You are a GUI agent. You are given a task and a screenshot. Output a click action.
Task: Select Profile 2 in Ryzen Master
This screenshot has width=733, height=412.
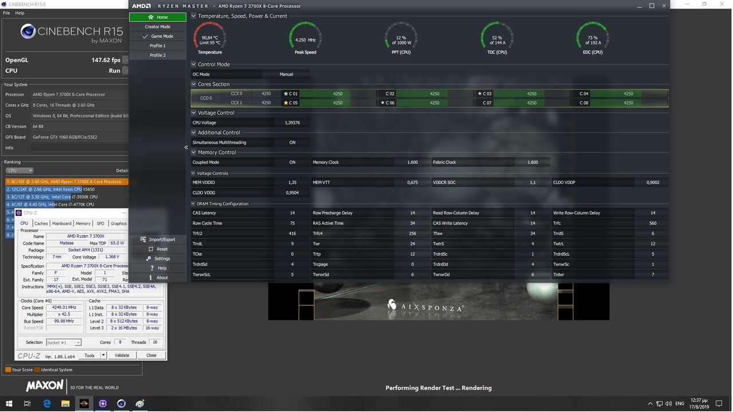tap(157, 55)
